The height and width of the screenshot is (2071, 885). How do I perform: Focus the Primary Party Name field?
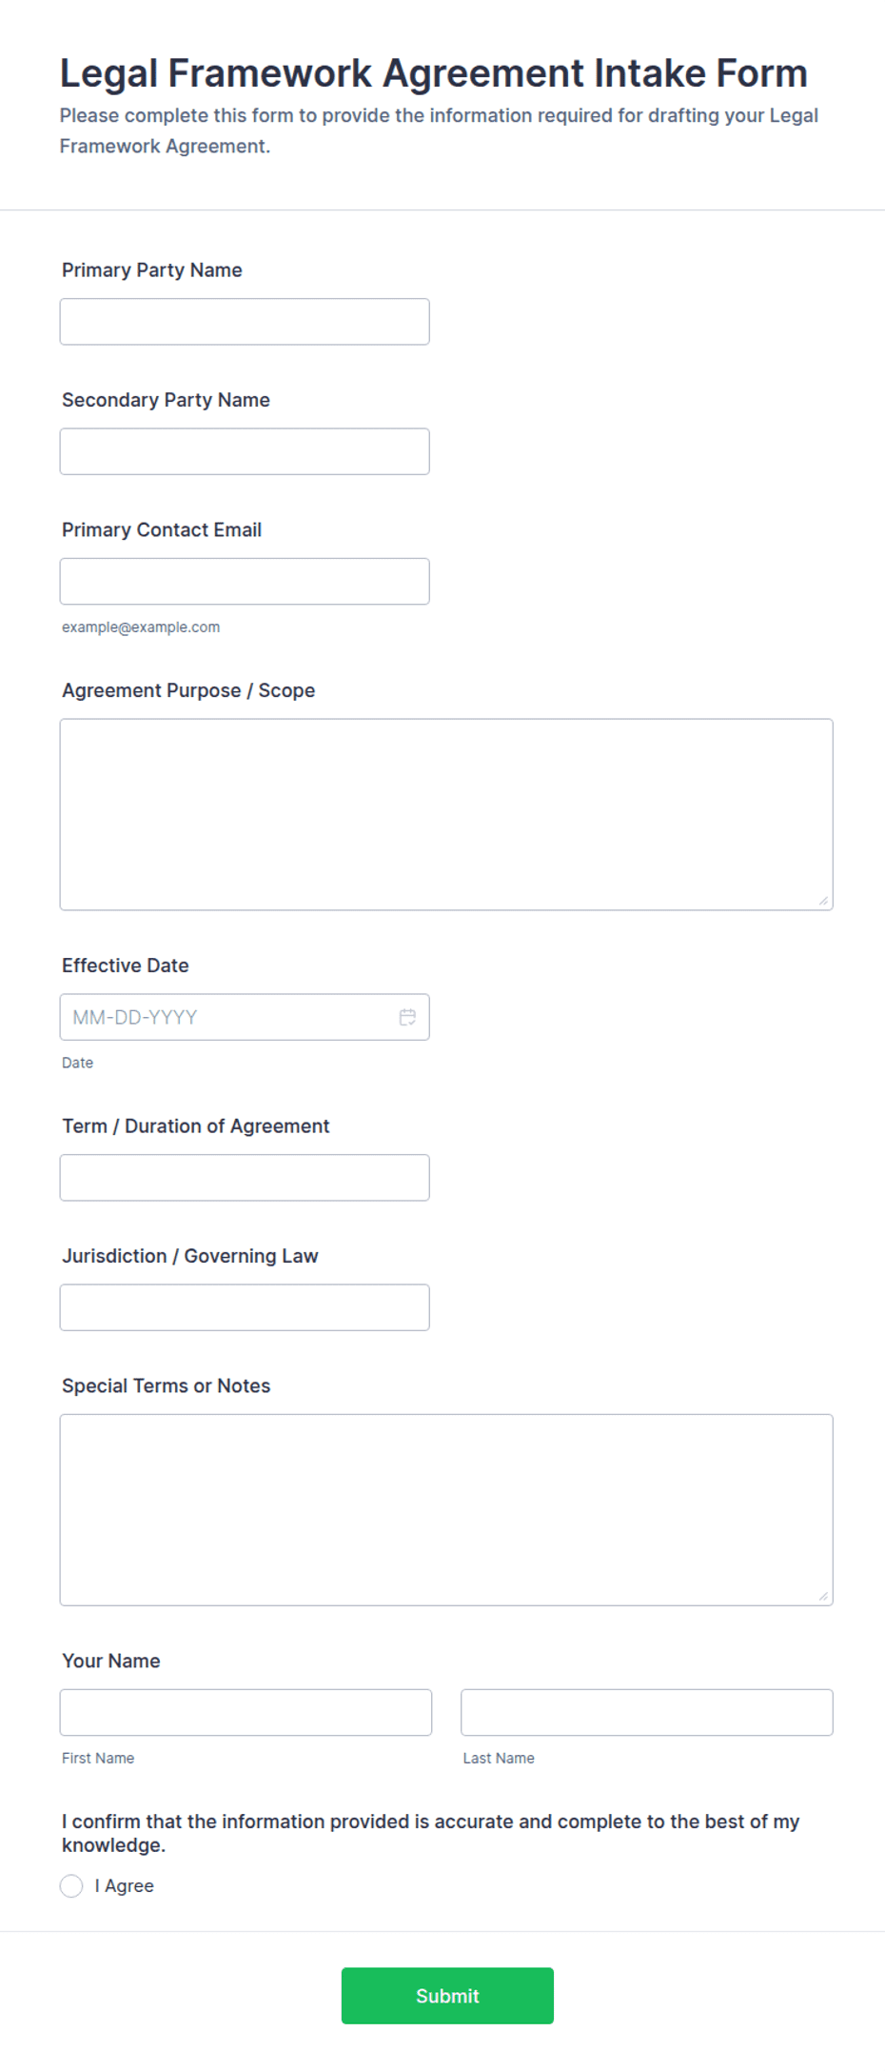point(245,322)
